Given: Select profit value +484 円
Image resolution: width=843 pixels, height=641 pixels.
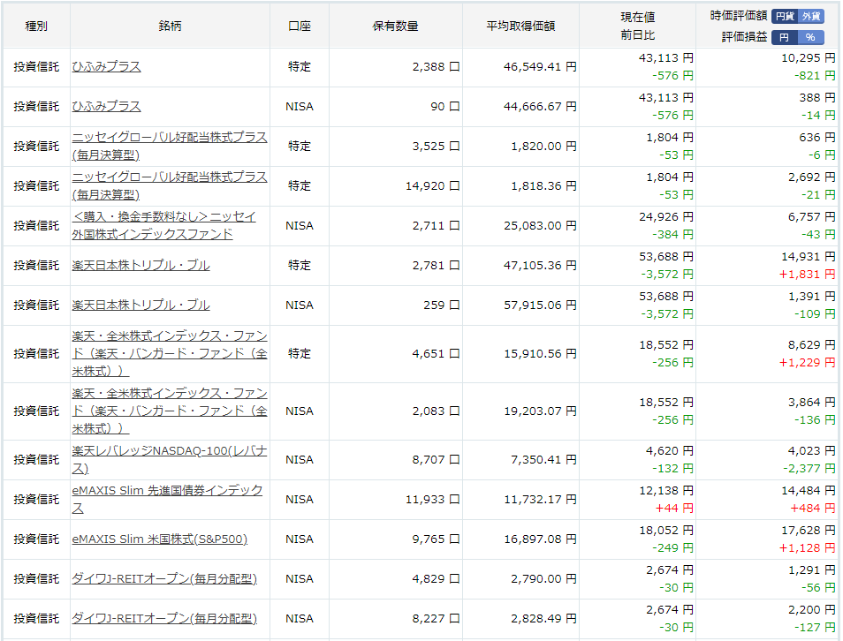Looking at the screenshot, I should click(813, 509).
